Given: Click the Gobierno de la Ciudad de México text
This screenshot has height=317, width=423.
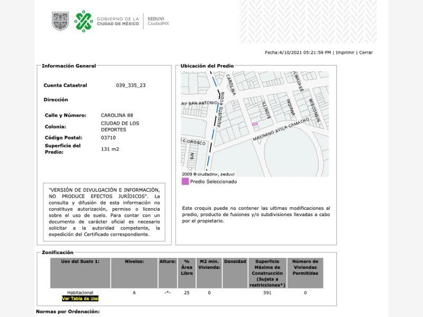Looking at the screenshot, I should tap(118, 21).
